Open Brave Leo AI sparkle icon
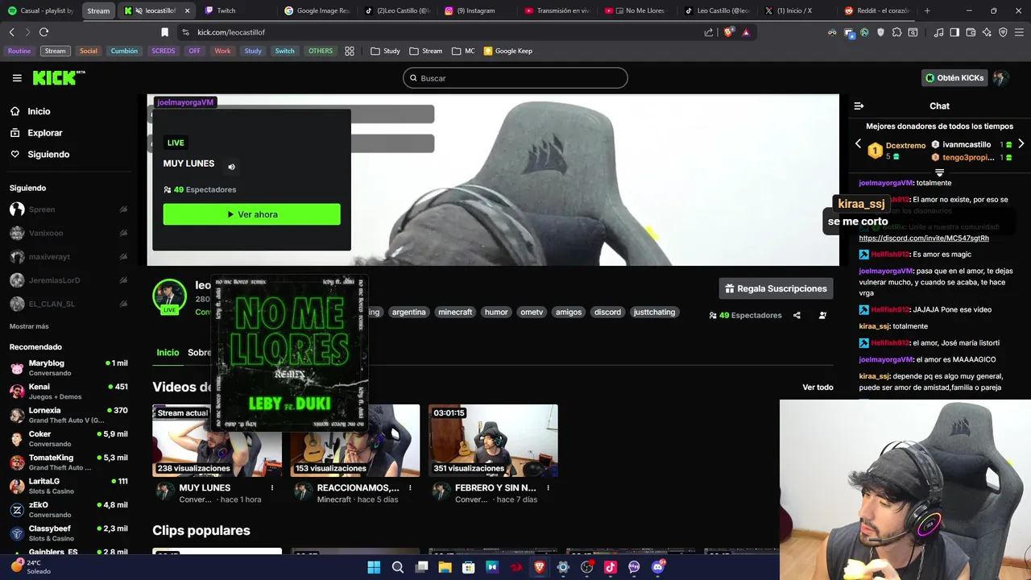 coord(987,32)
